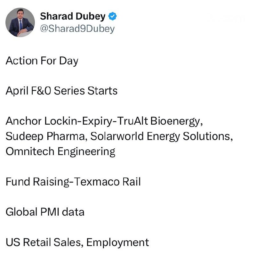
Task: Click the "US Retail Sales" text
Action: click(x=44, y=242)
